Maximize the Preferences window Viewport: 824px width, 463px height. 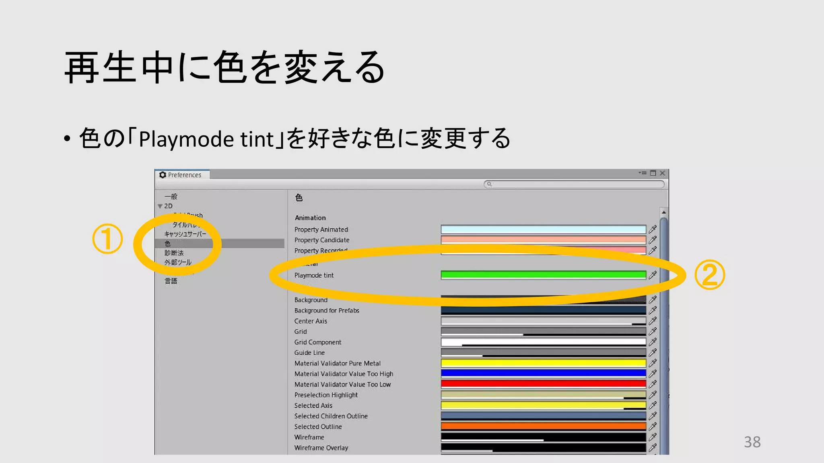click(653, 173)
